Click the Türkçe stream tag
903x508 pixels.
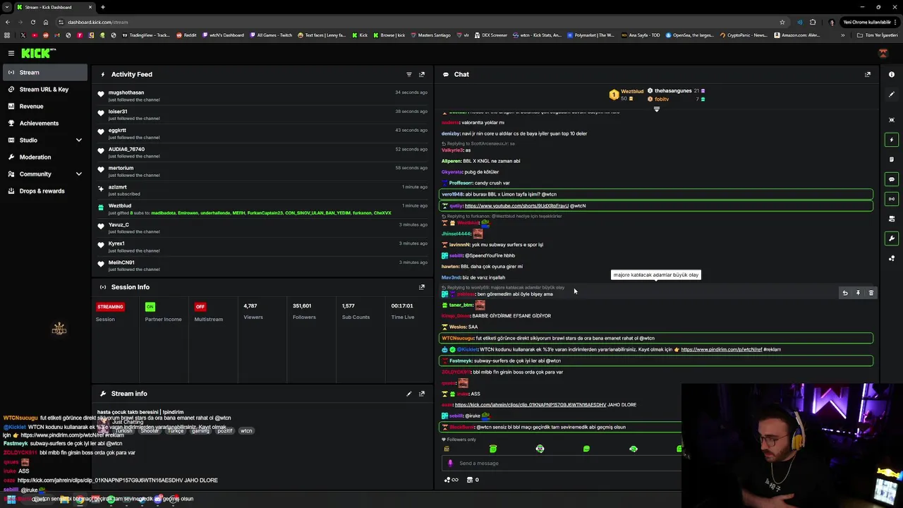pyautogui.click(x=174, y=430)
